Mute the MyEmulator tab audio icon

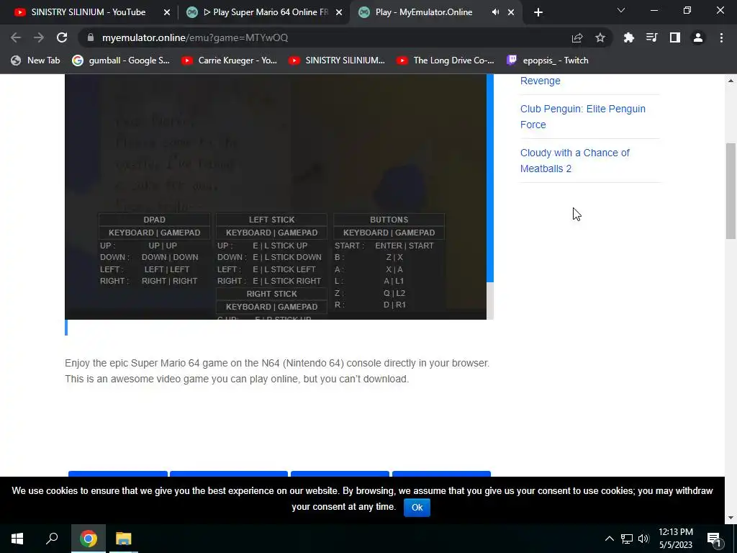tap(495, 12)
